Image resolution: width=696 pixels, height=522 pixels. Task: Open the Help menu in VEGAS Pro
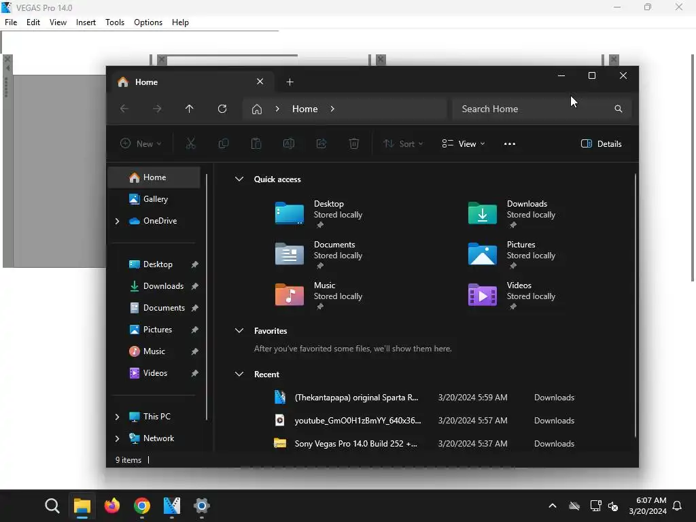[180, 22]
